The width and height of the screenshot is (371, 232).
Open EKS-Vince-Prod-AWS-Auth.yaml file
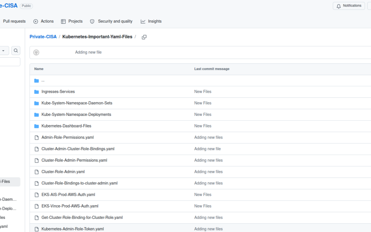point(70,206)
